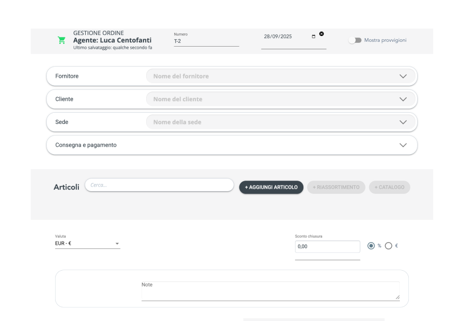The image size is (465, 321).
Task: Open the Sede dropdown
Action: (x=403, y=122)
